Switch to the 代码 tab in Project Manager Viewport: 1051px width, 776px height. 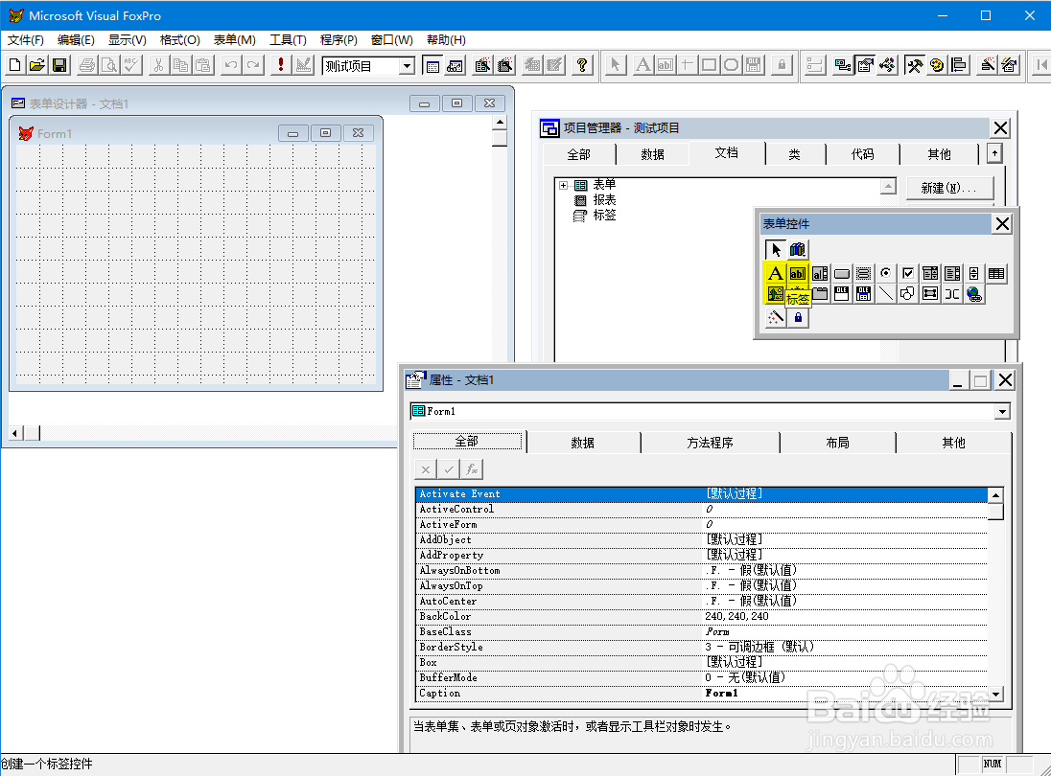(863, 154)
